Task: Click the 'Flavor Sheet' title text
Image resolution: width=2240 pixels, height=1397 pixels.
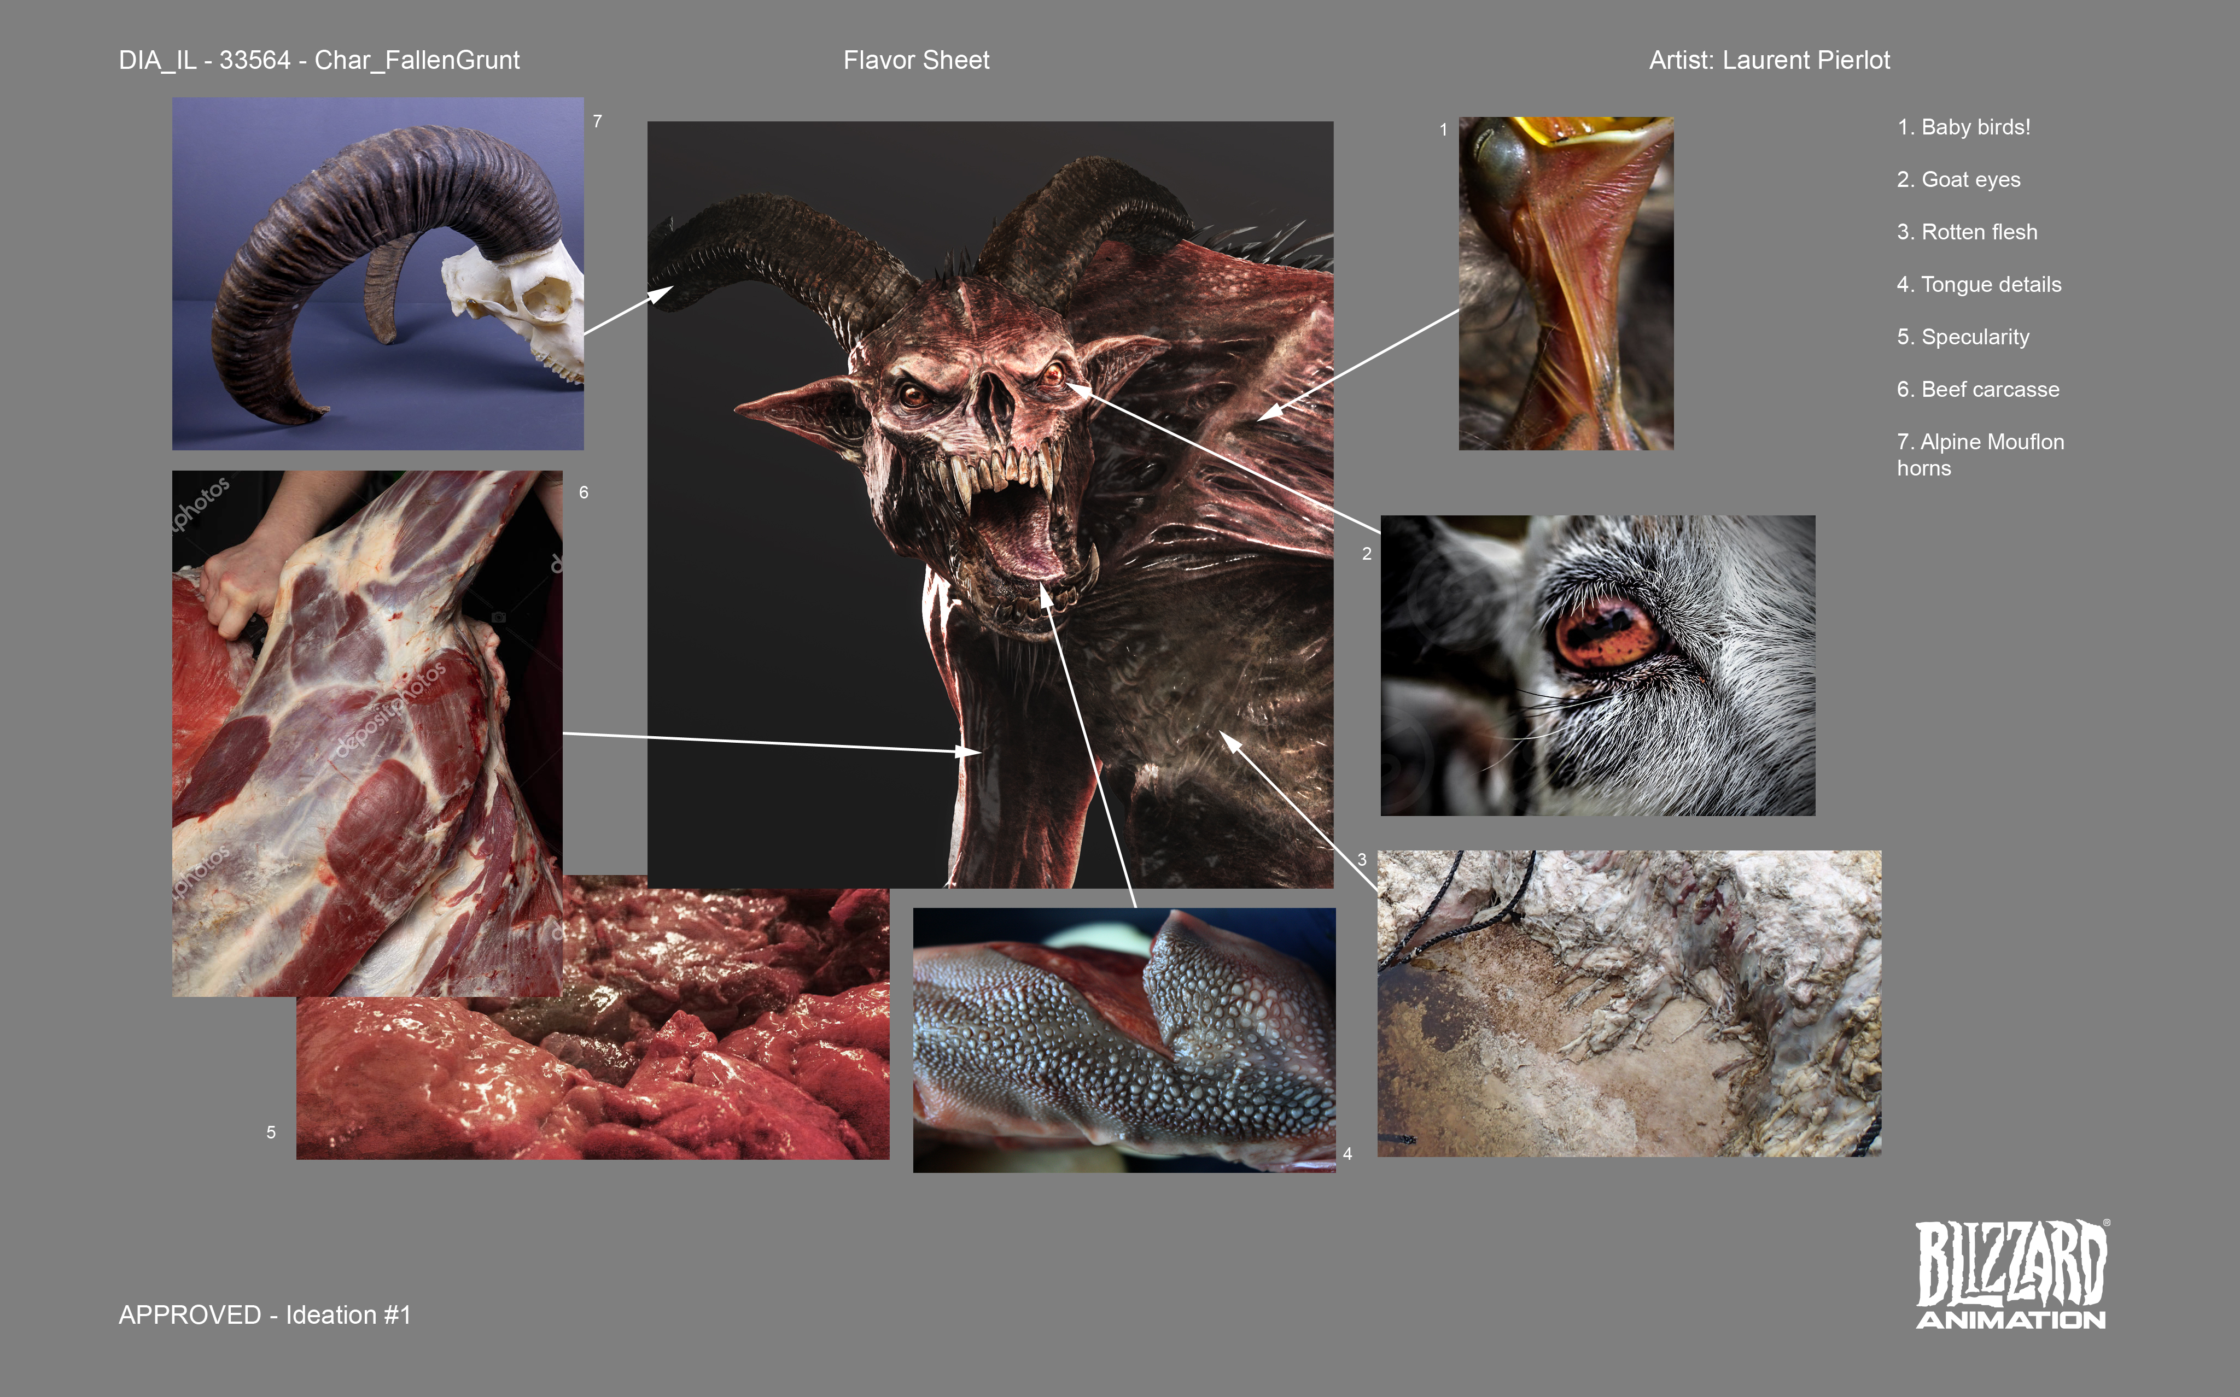Action: [x=915, y=60]
